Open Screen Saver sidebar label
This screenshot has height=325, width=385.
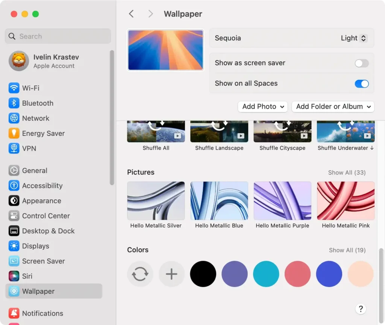tap(44, 261)
